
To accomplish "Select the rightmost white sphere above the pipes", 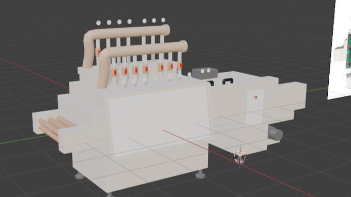I will [163, 20].
